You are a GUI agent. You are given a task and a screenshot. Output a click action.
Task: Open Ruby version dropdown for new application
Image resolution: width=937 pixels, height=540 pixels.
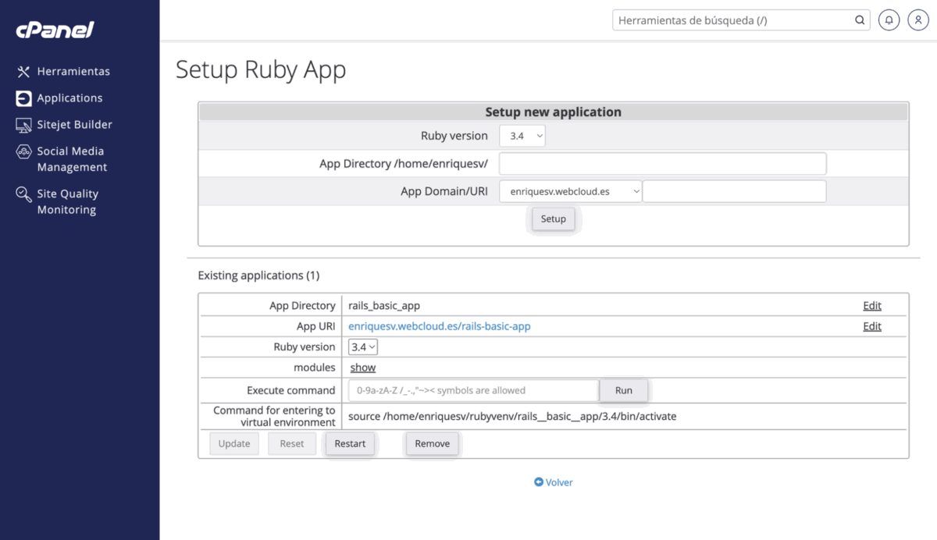click(x=522, y=136)
